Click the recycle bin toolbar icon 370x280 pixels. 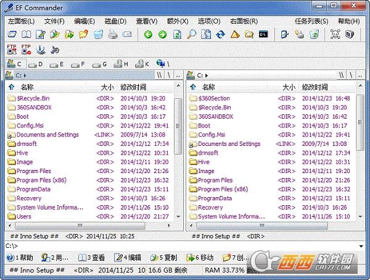[314, 34]
